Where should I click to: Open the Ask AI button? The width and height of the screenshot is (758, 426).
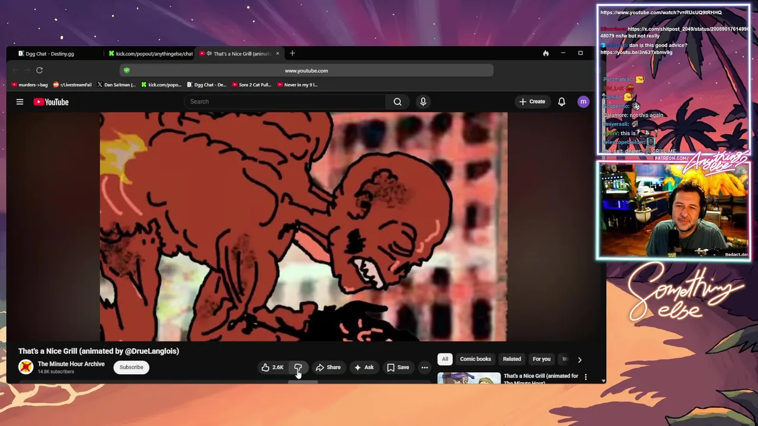pyautogui.click(x=364, y=367)
